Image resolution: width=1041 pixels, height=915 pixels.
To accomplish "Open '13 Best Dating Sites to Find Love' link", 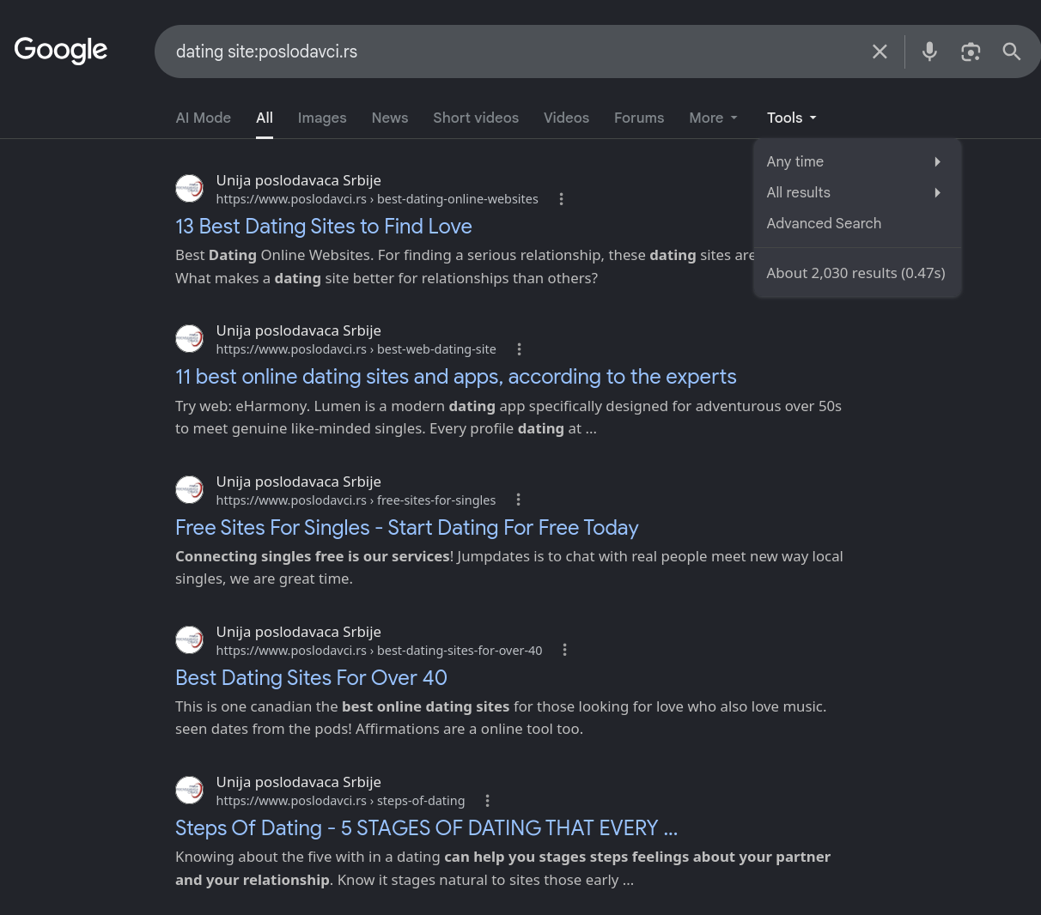I will [324, 227].
